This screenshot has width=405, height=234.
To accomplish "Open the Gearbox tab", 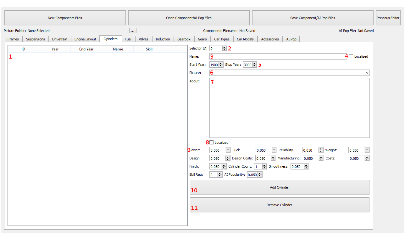I will click(x=184, y=39).
